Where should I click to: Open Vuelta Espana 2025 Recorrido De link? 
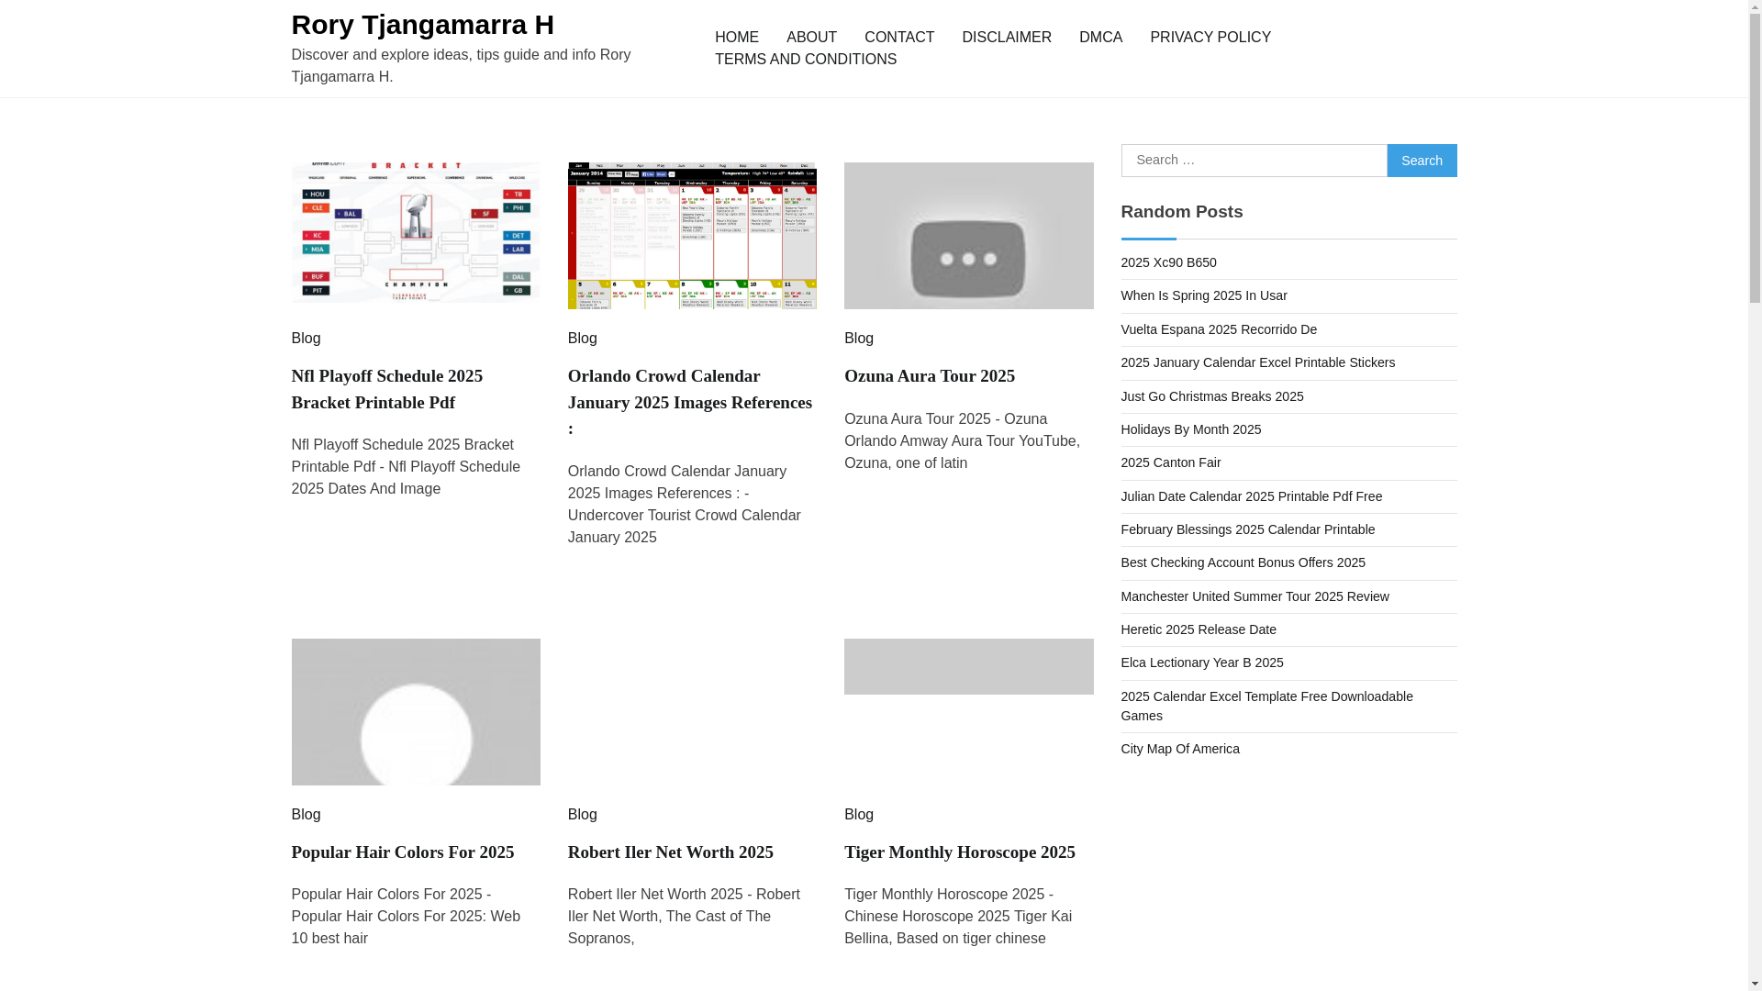pos(1219,329)
